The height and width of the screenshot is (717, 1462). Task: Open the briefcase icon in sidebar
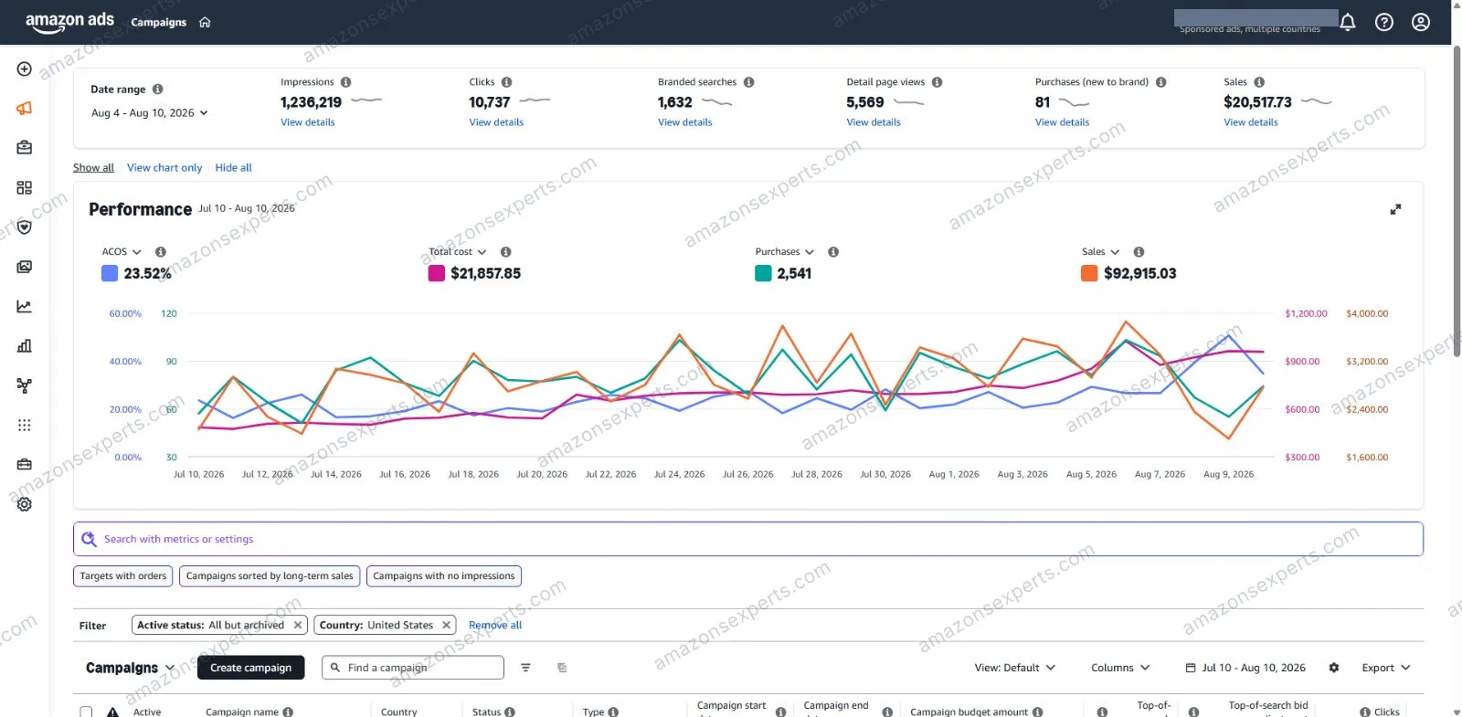pos(25,147)
